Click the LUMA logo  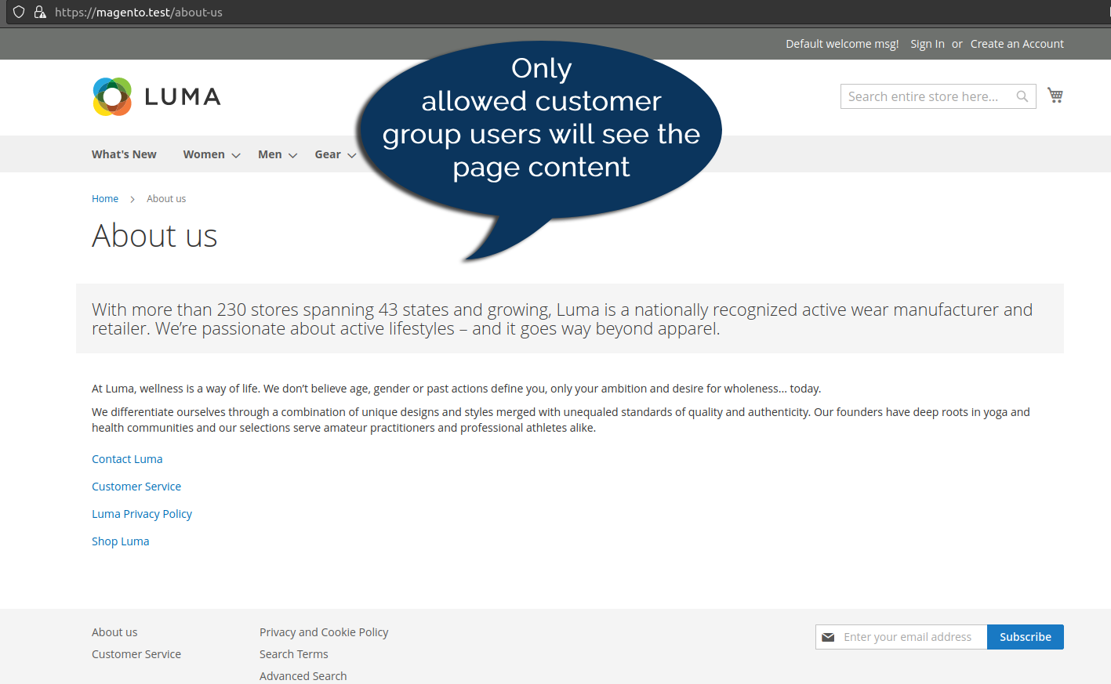155,96
